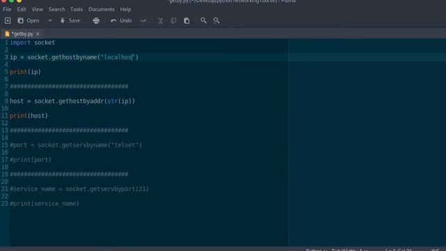Click the print(ip) statement
Screen dimensions: 446x251
pos(25,72)
